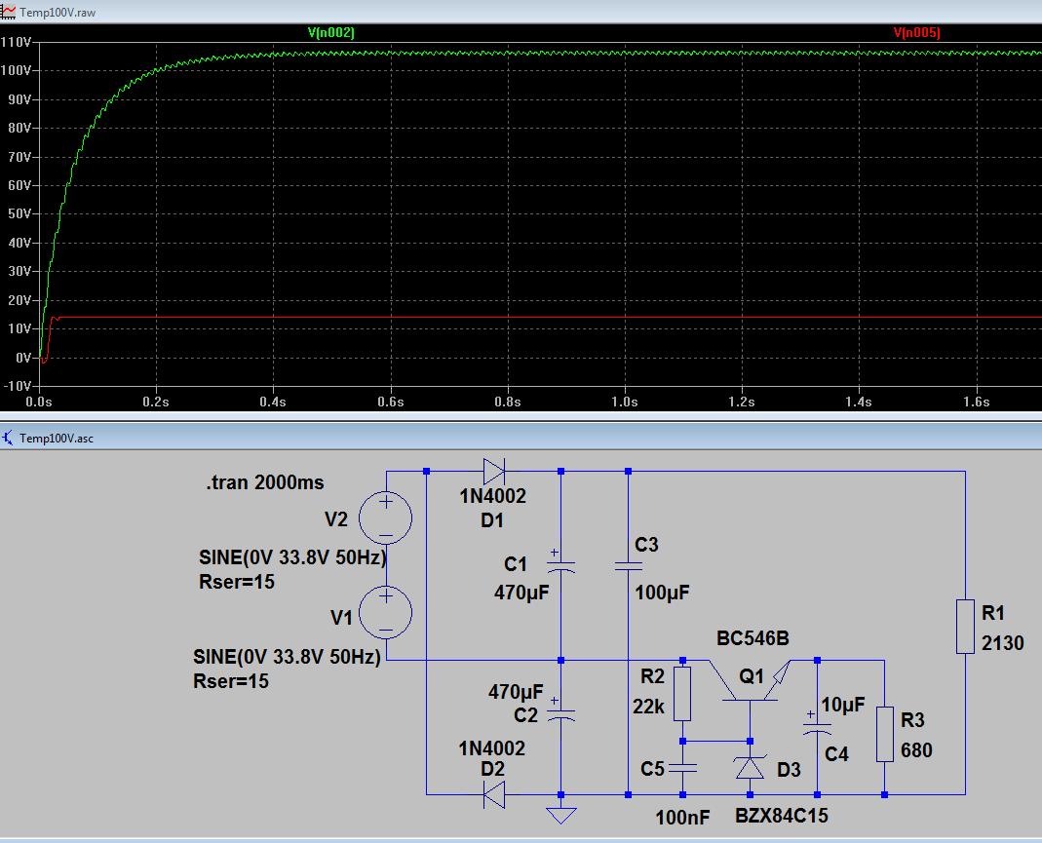Image resolution: width=1042 pixels, height=843 pixels.
Task: Select capacitor C2 symbol
Action: [560, 710]
